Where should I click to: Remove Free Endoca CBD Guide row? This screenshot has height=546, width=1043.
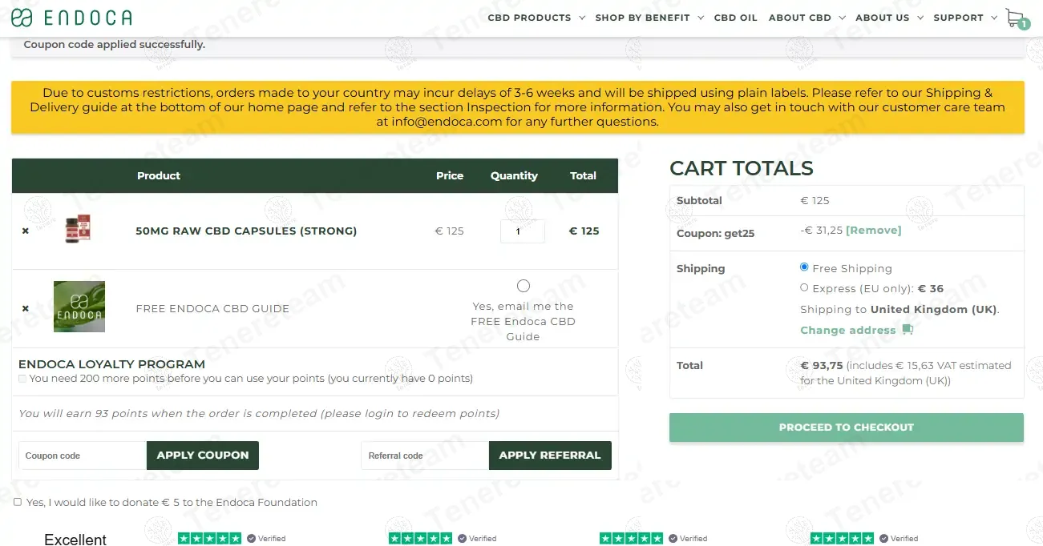25,308
